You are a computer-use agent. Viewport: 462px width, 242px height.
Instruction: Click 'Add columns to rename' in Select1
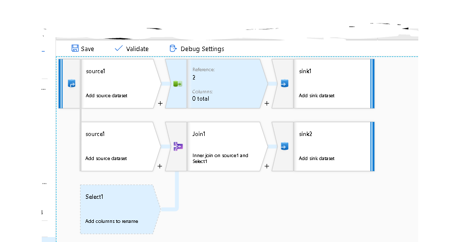pyautogui.click(x=111, y=221)
